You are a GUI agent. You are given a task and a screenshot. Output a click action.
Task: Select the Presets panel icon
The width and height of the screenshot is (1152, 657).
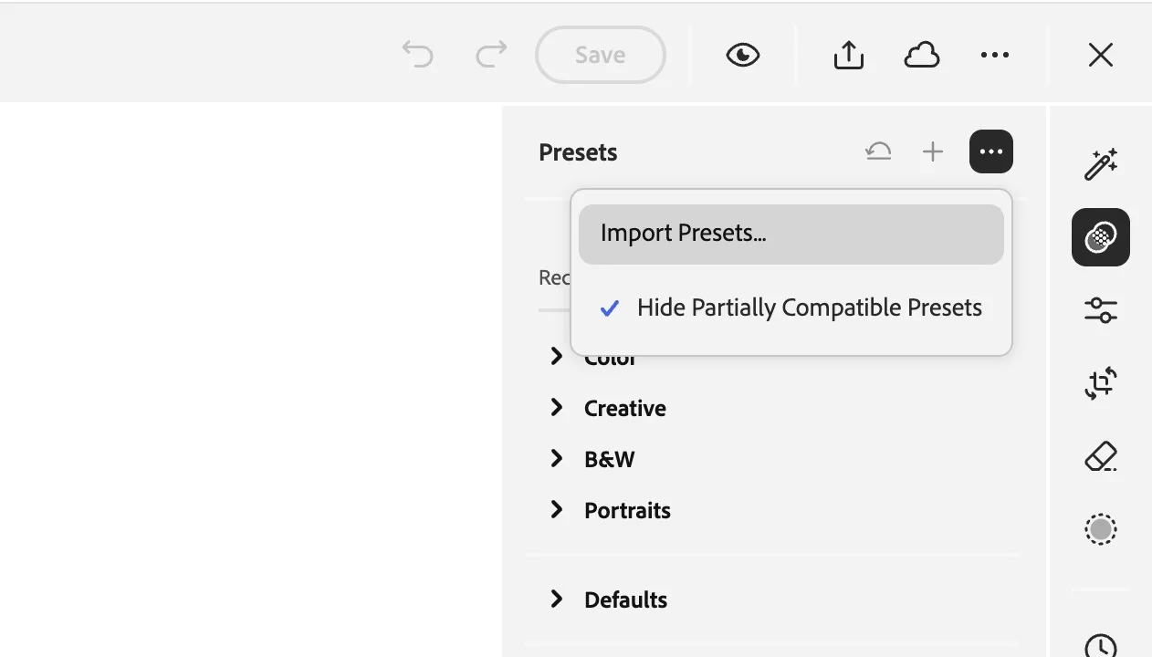pos(1100,237)
